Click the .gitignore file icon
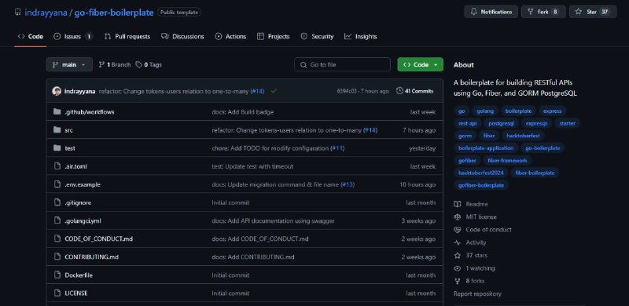 pyautogui.click(x=57, y=202)
